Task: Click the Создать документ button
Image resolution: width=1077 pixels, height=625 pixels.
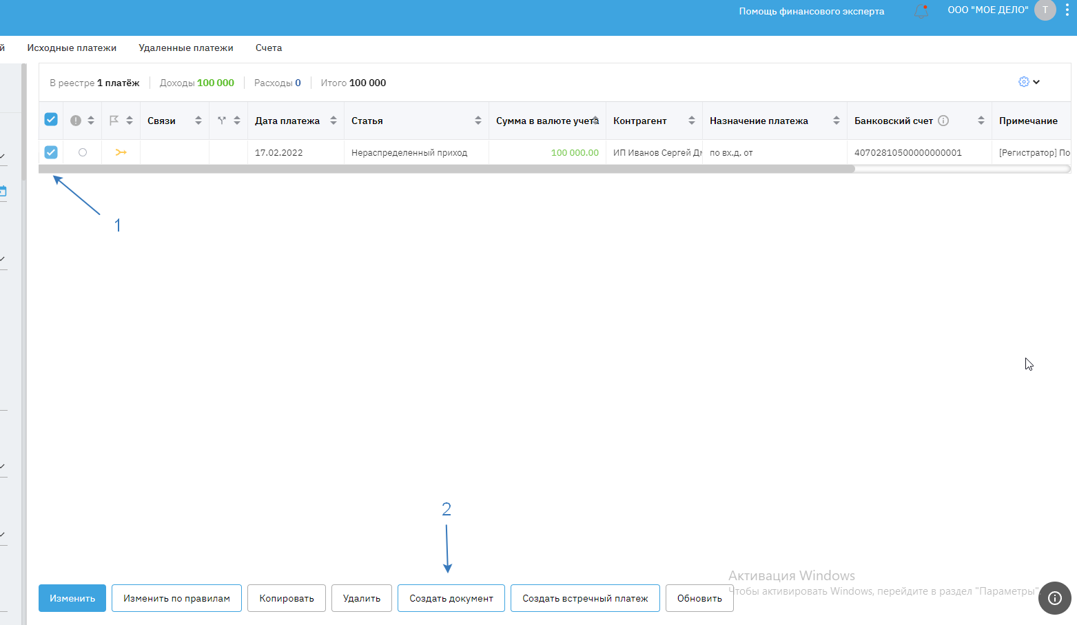Action: (x=451, y=598)
